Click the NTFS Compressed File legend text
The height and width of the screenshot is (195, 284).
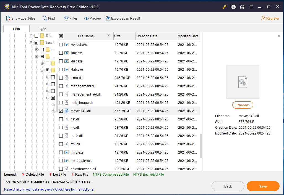111,174
